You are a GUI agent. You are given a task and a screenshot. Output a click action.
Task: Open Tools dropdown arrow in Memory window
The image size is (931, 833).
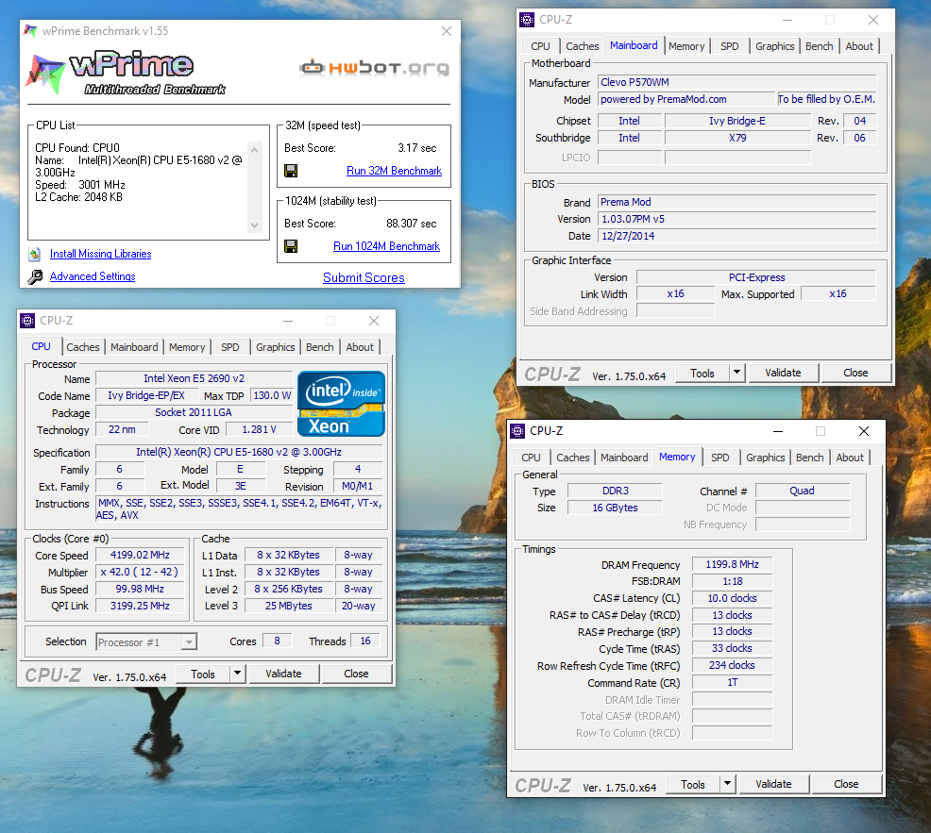[x=727, y=784]
